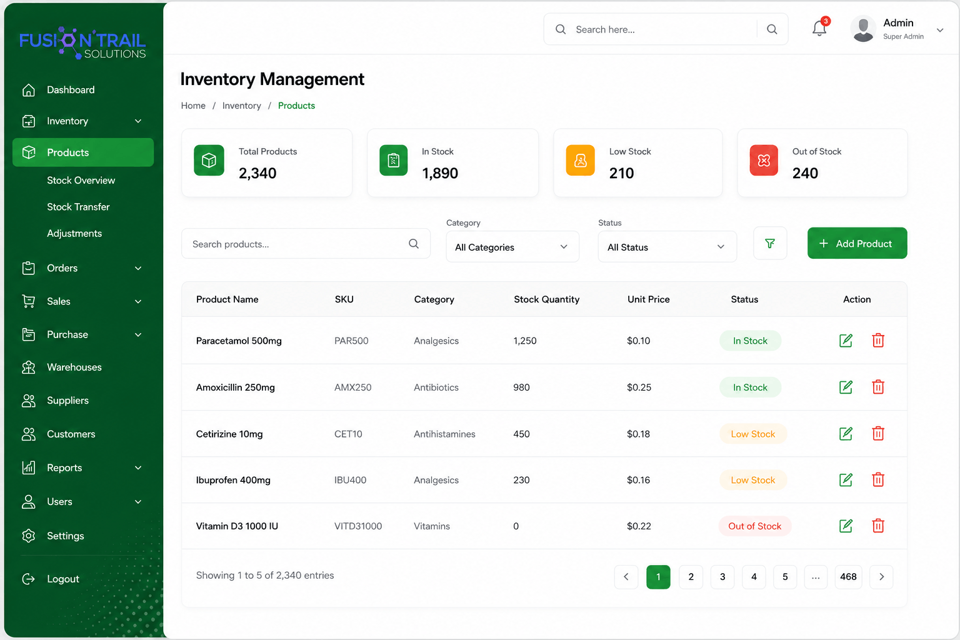Click the Warehouses sidebar icon
Screen dimensions: 960x640
pos(29,367)
